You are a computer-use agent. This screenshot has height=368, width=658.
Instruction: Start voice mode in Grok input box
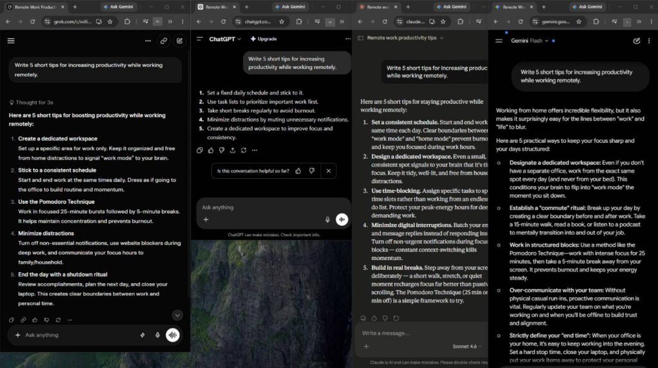[x=172, y=335]
